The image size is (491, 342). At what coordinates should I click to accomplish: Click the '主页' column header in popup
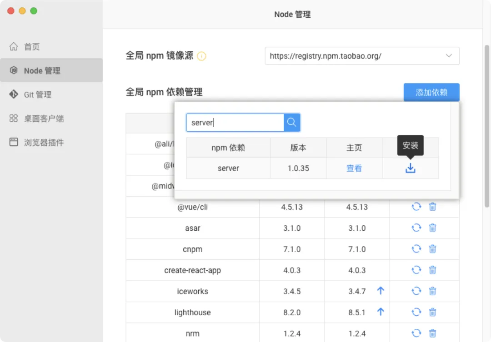click(x=354, y=148)
